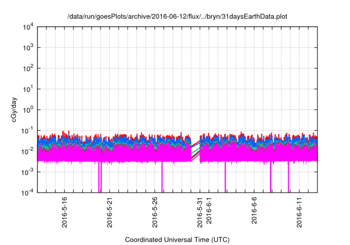Click the 10^0 y-axis tick label
Image resolution: width=350 pixels, height=245 pixels.
(x=28, y=110)
